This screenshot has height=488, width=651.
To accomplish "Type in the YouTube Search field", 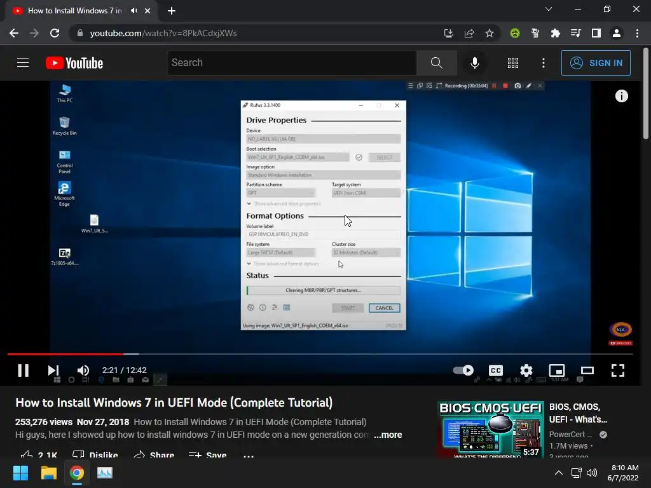I will 292,63.
